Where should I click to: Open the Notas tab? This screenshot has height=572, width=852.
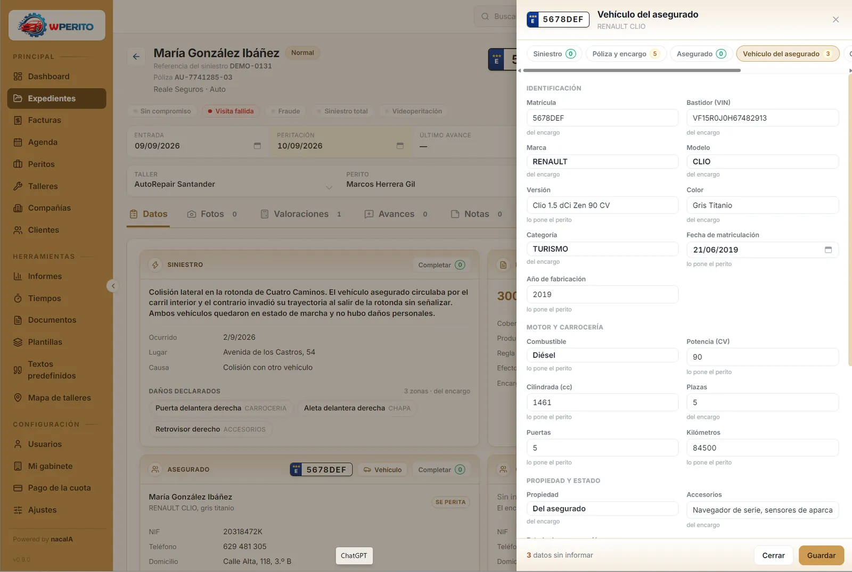tap(477, 214)
